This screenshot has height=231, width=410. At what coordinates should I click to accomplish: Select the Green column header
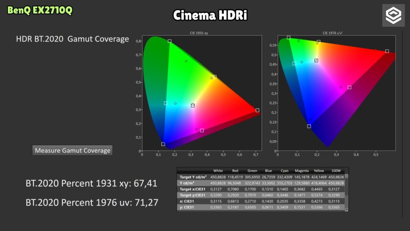[x=252, y=171]
